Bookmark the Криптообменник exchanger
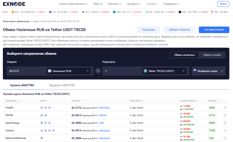The image size is (233, 142). pos(225,138)
